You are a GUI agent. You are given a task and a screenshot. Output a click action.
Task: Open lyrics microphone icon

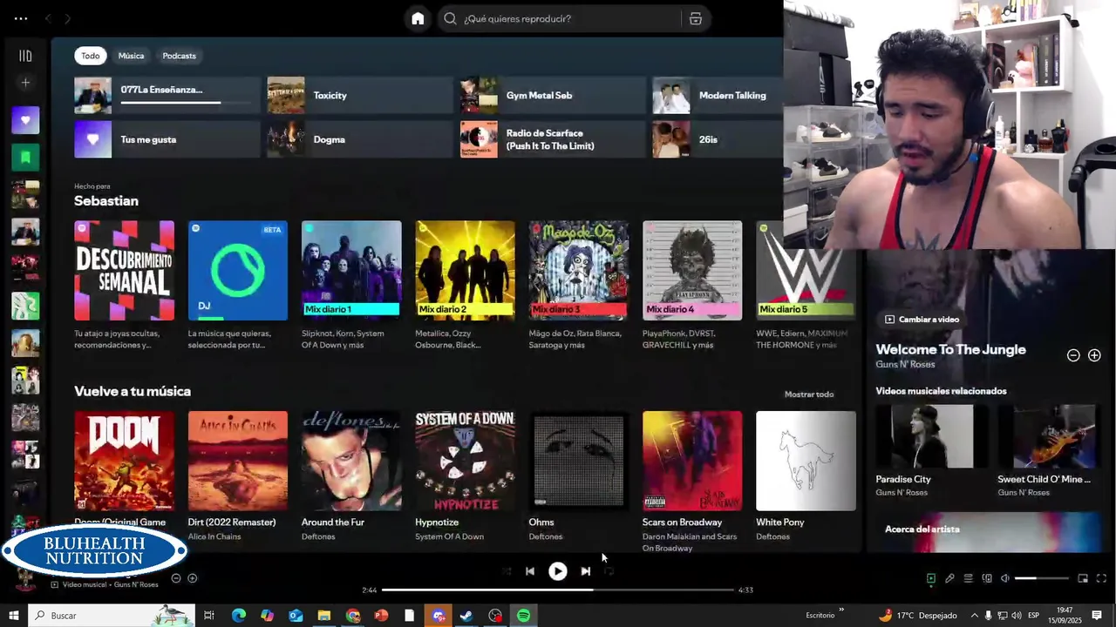point(949,578)
